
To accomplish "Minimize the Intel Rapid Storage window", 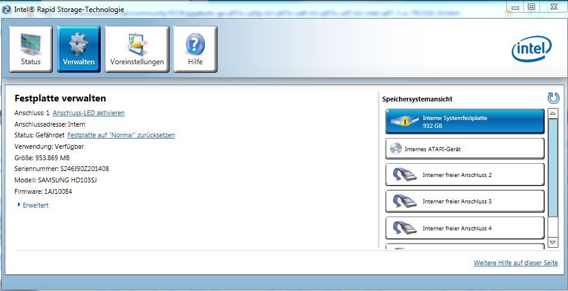I will click(x=515, y=7).
